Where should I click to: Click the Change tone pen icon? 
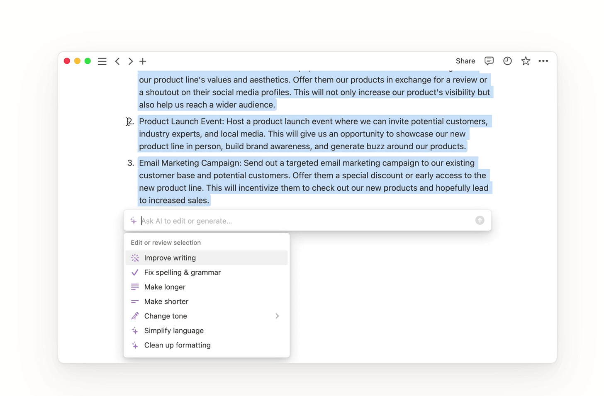pos(135,316)
